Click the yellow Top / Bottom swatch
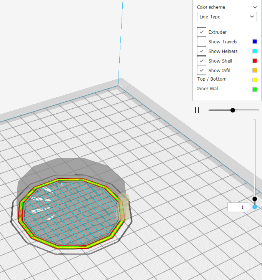 (255, 80)
